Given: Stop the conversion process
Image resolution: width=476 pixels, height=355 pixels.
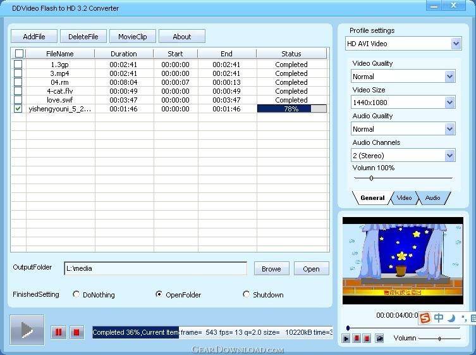Looking at the screenshot, I should [76, 332].
